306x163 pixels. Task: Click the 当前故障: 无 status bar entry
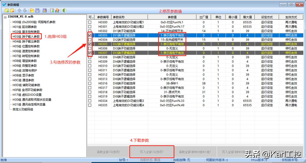pos(181,160)
